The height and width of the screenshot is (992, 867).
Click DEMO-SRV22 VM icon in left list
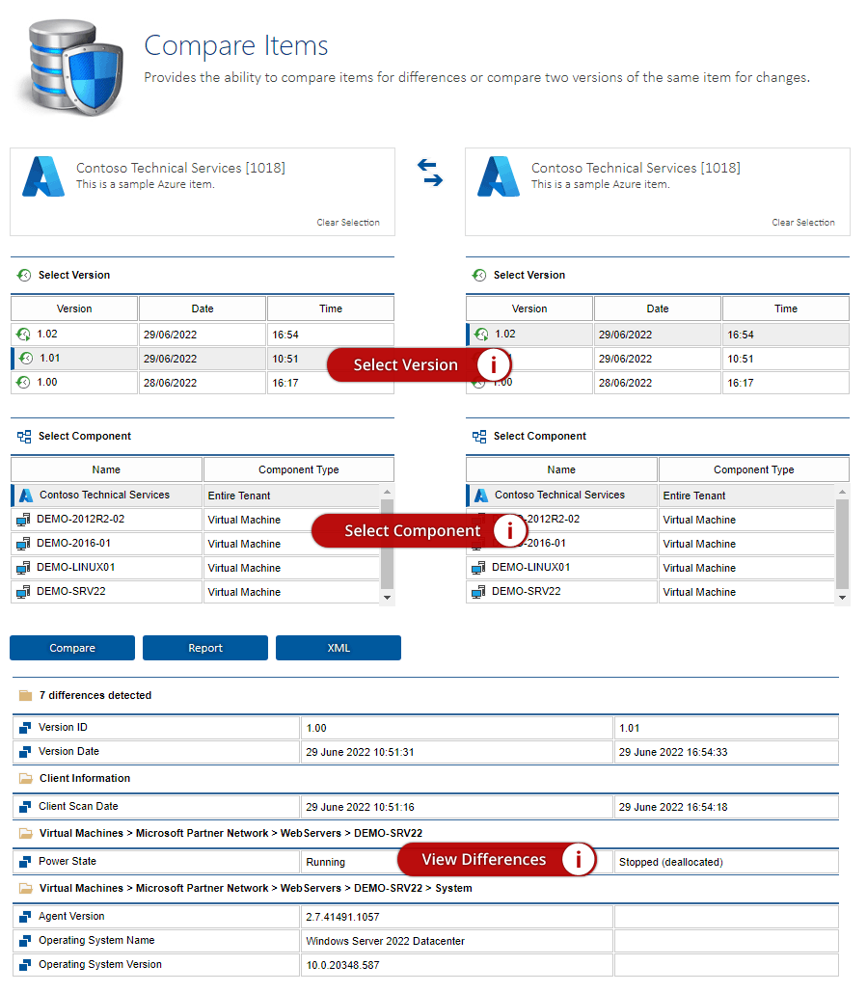23,592
